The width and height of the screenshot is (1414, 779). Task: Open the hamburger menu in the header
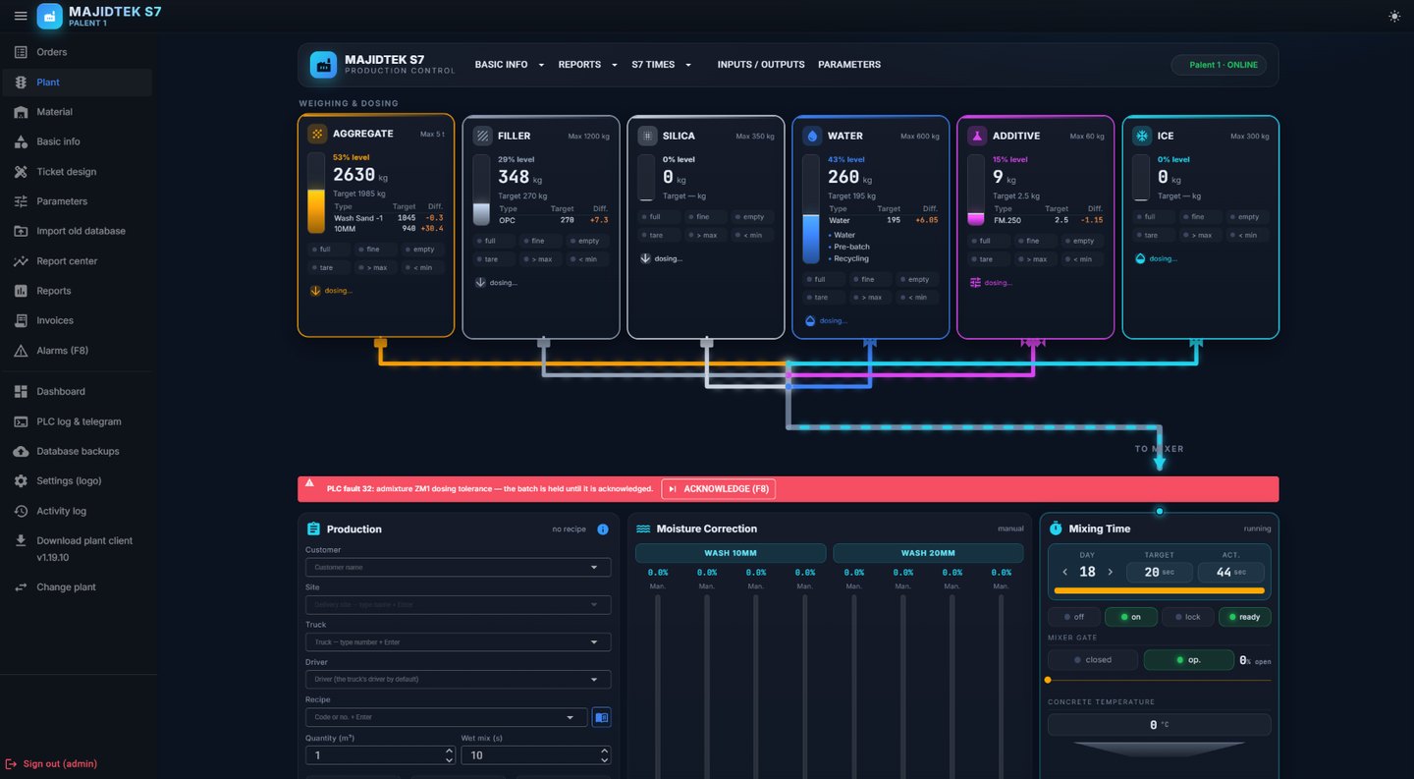(21, 16)
